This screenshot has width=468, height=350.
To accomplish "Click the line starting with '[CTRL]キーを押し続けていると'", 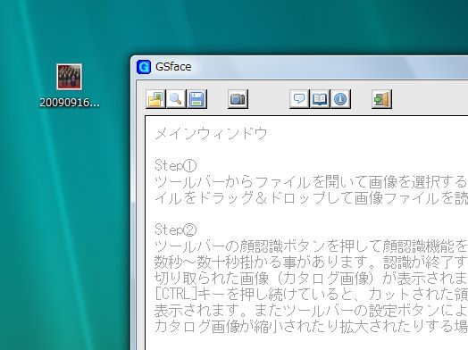I will [312, 295].
